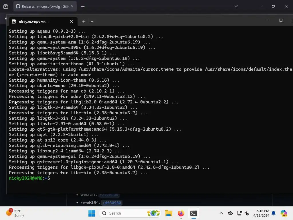Open the notifications bell icon
The height and width of the screenshot is (220, 293).
pyautogui.click(x=274, y=213)
